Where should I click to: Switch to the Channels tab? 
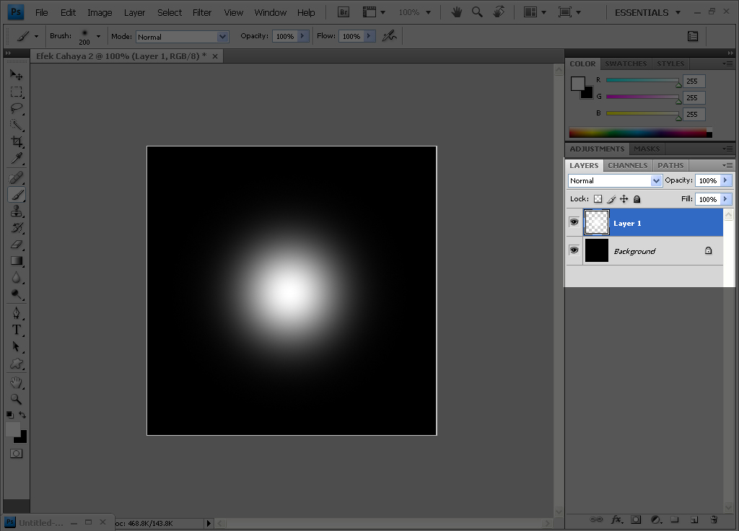(627, 165)
